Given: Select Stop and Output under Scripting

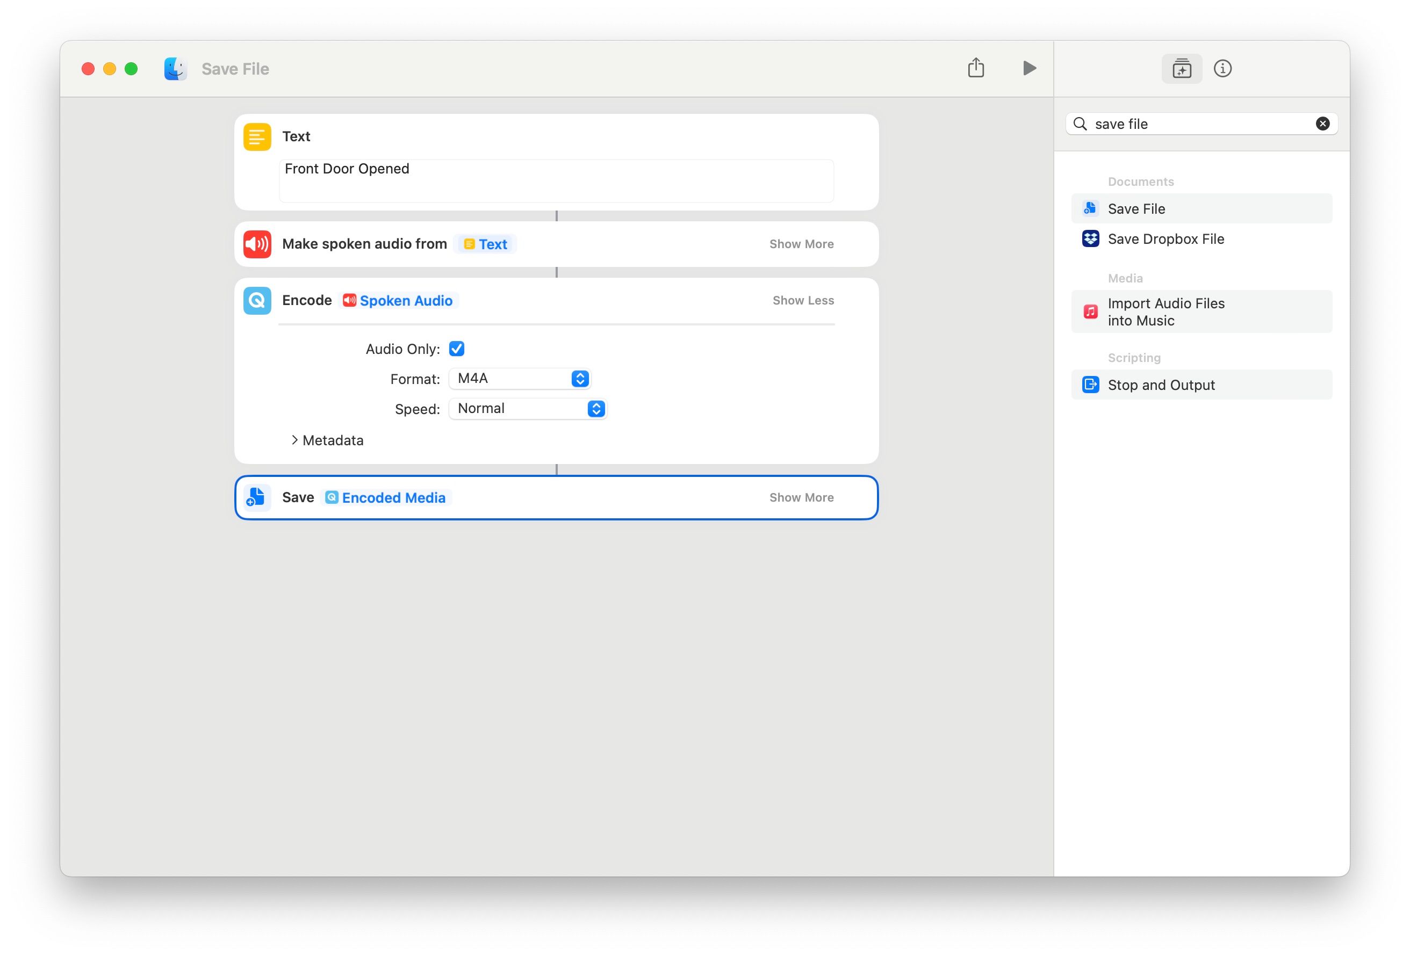Looking at the screenshot, I should (x=1161, y=385).
